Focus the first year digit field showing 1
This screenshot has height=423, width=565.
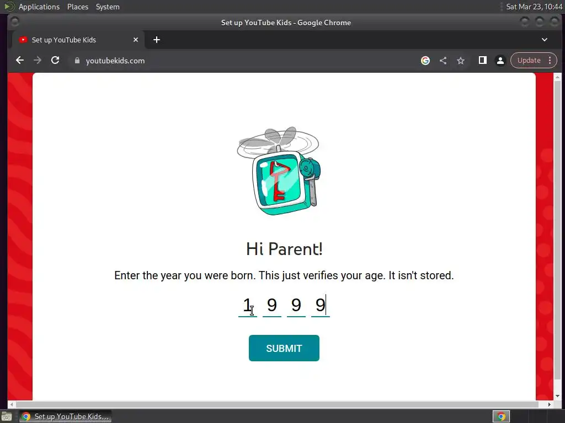[x=248, y=306]
